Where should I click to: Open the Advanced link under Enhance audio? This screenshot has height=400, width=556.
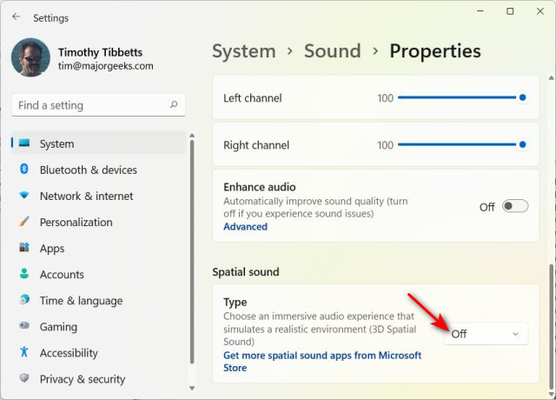[x=245, y=226]
